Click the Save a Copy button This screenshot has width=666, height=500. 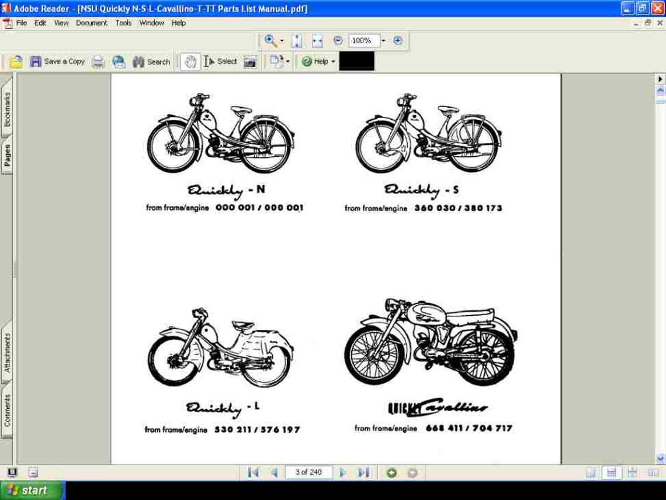[58, 61]
